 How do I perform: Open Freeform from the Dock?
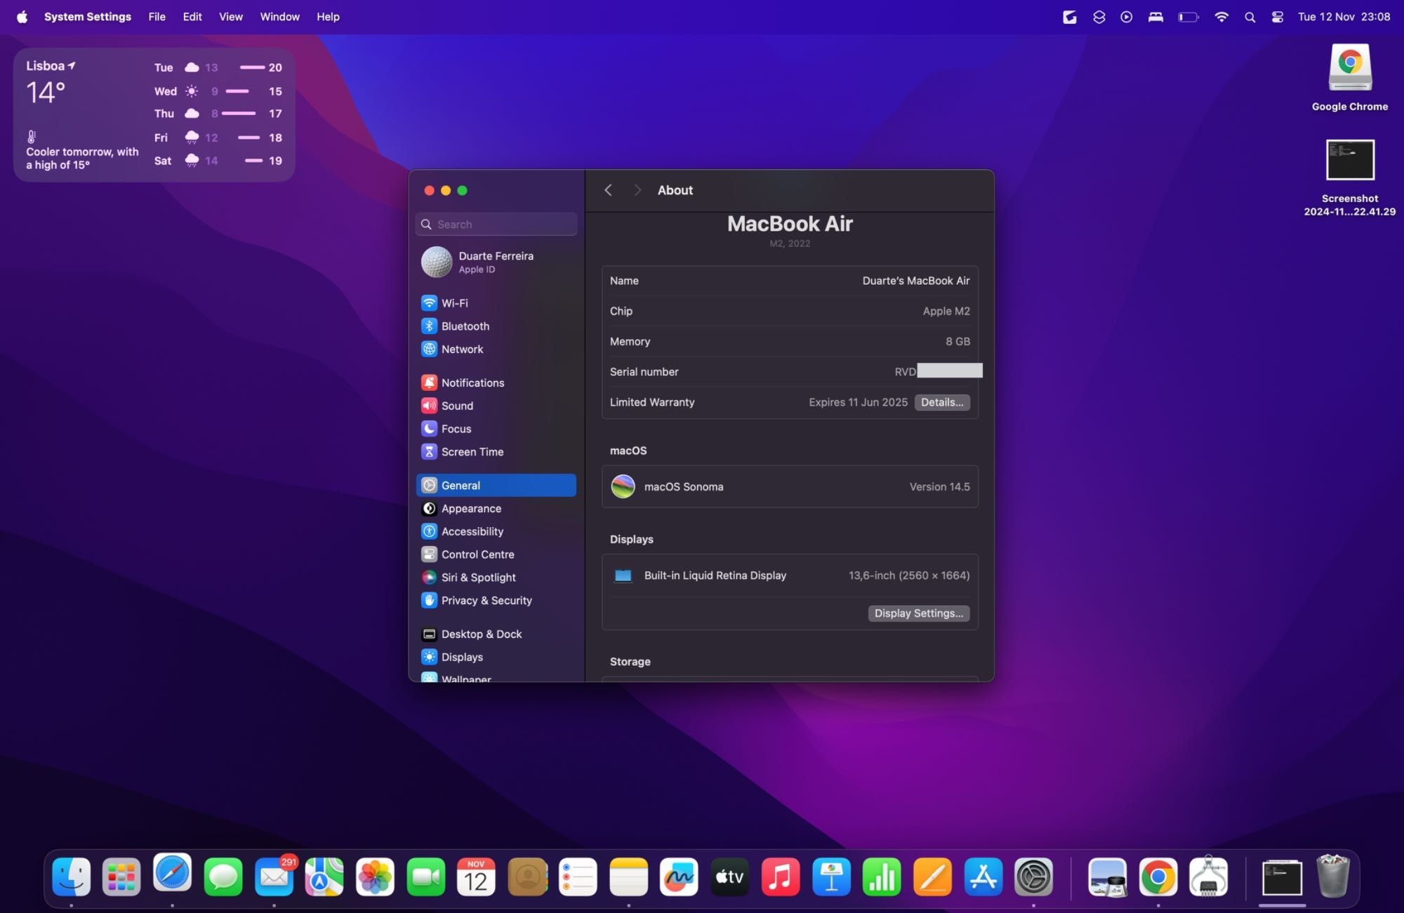click(679, 877)
